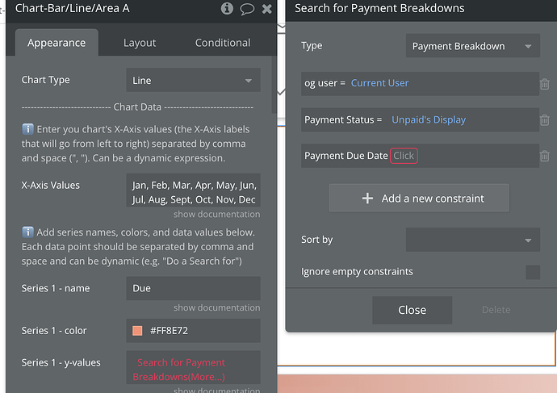Switch to the Layout tab

click(x=140, y=43)
